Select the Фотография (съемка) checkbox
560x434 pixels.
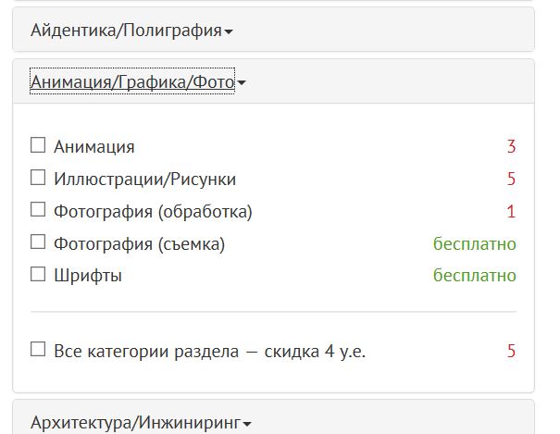tap(38, 242)
